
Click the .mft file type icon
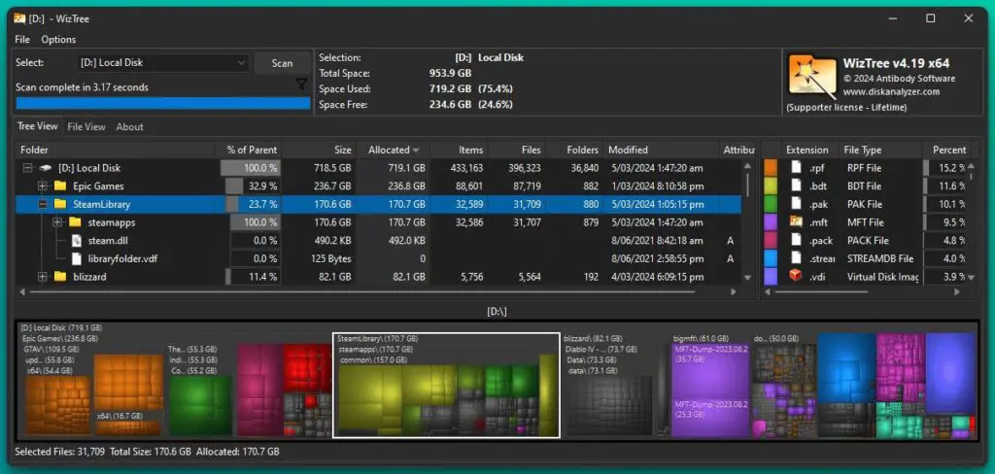click(x=796, y=222)
